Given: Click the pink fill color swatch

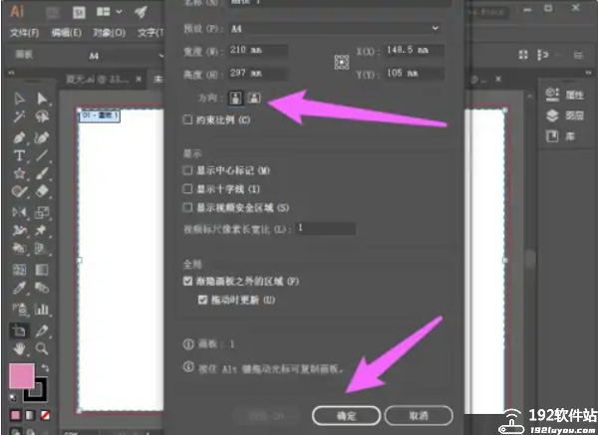Looking at the screenshot, I should [x=21, y=375].
